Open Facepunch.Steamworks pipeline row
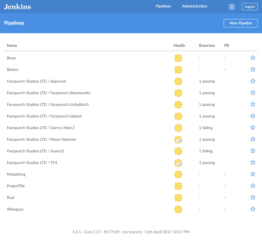262x241 pixels. click(49, 93)
